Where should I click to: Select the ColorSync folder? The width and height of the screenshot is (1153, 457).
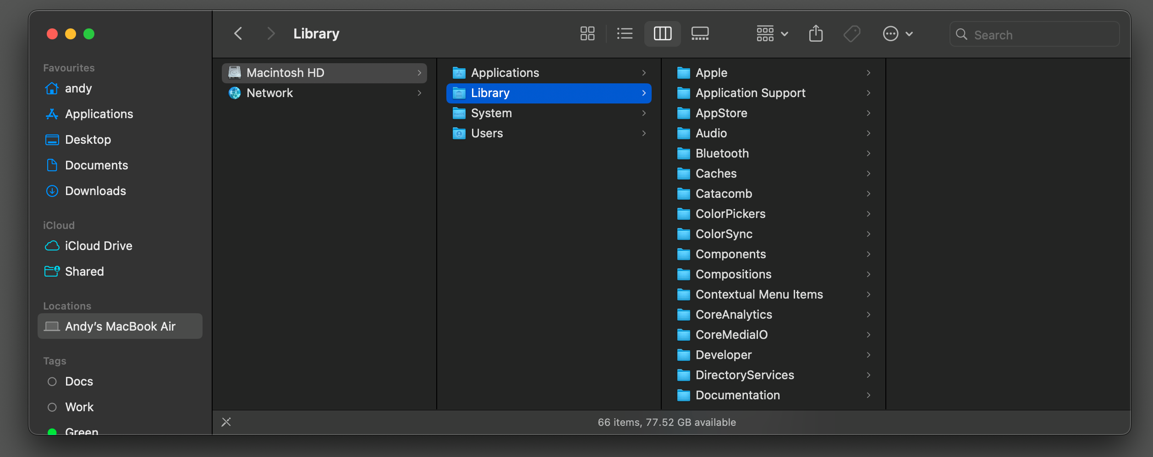click(x=774, y=234)
